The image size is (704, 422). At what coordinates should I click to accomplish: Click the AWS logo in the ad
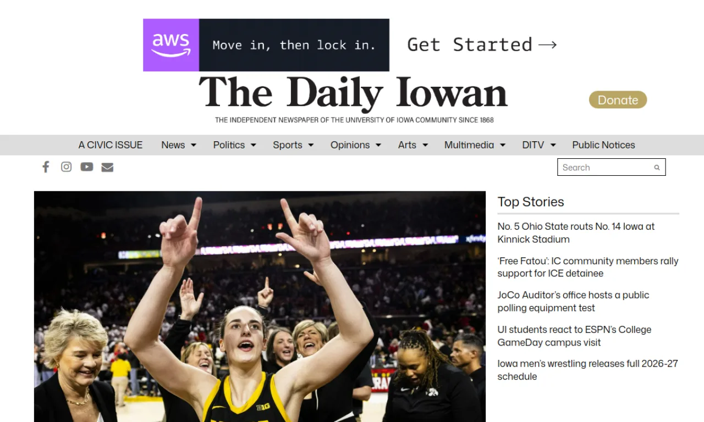tap(171, 45)
